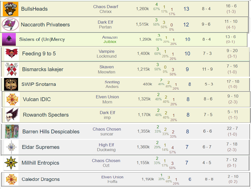The width and height of the screenshot is (251, 189).
Task: Click the Barren Hills Despicables team name
Action: point(51,132)
